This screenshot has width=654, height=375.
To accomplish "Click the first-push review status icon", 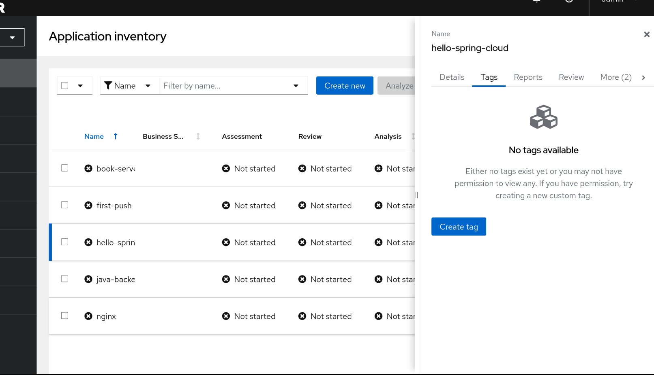I will pyautogui.click(x=302, y=206).
